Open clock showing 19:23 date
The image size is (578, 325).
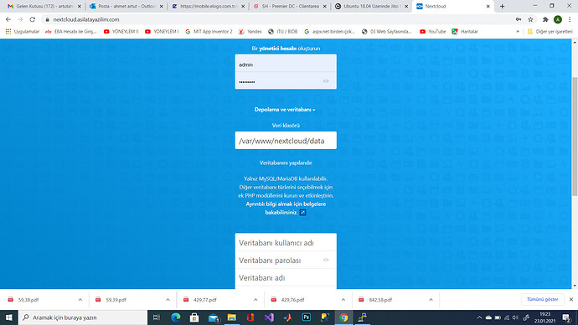point(544,317)
